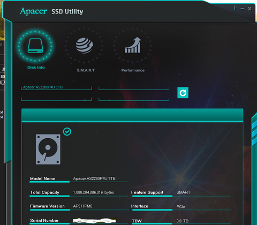Close the SSD Utility window
The width and height of the screenshot is (257, 225).
(x=250, y=9)
